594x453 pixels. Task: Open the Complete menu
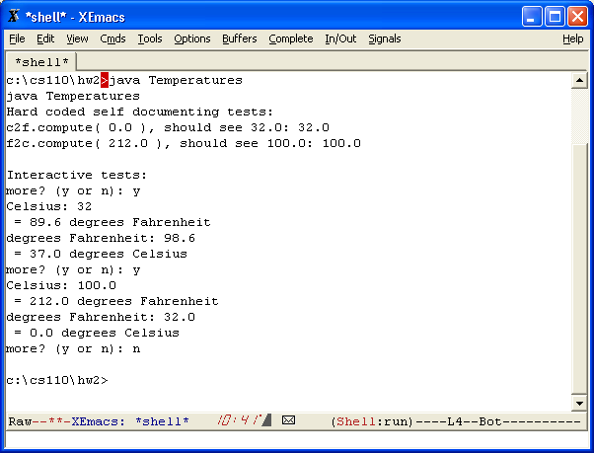click(291, 38)
